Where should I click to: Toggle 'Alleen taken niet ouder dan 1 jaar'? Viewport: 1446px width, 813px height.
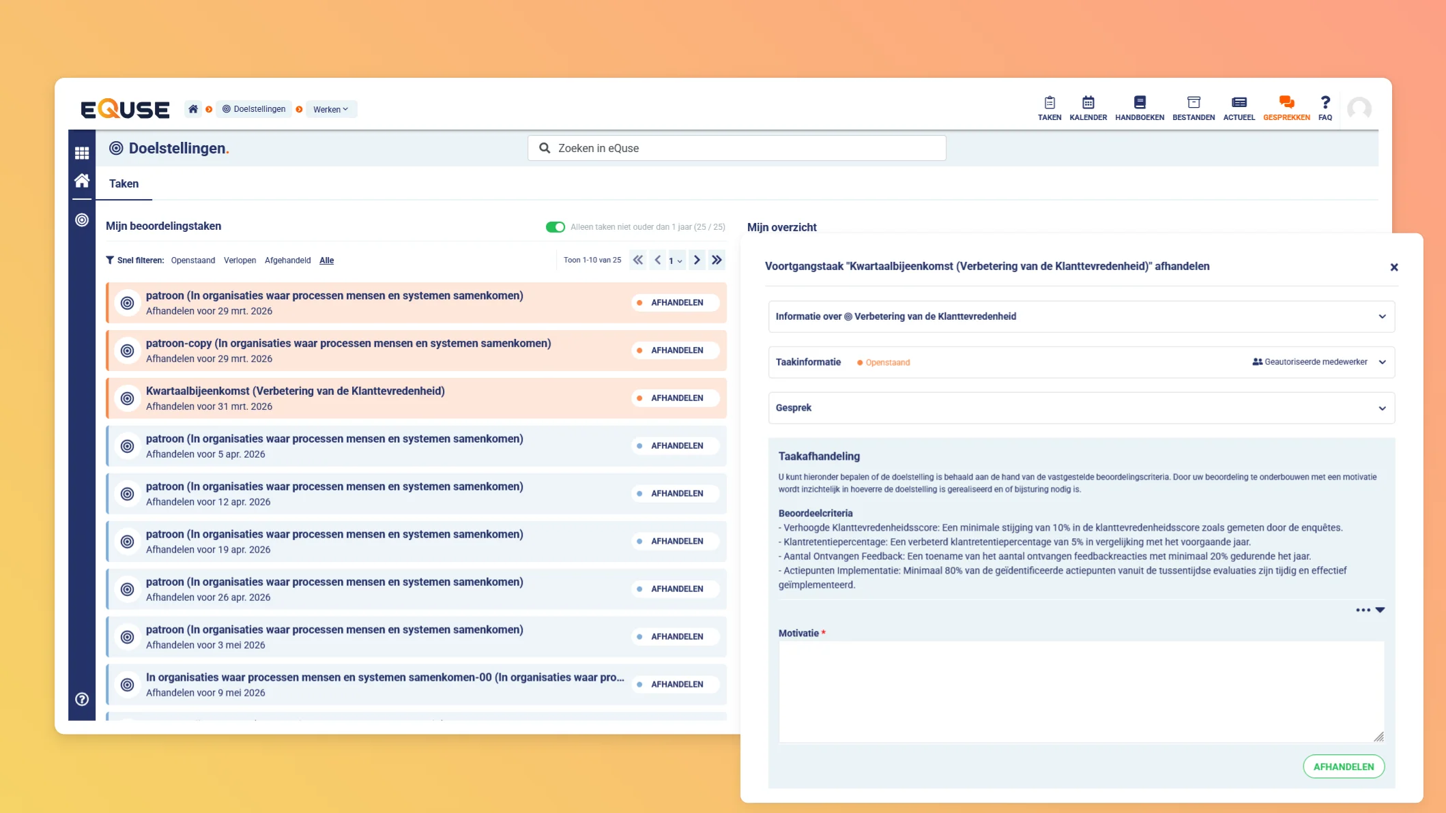555,227
